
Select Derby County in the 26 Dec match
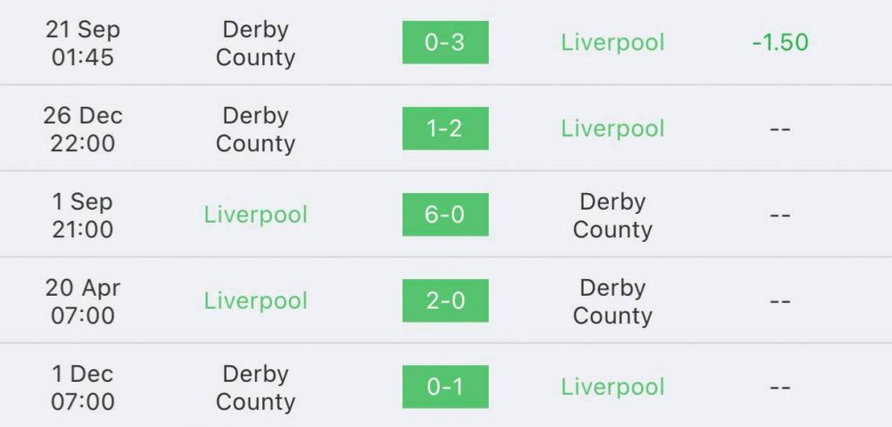pyautogui.click(x=255, y=130)
